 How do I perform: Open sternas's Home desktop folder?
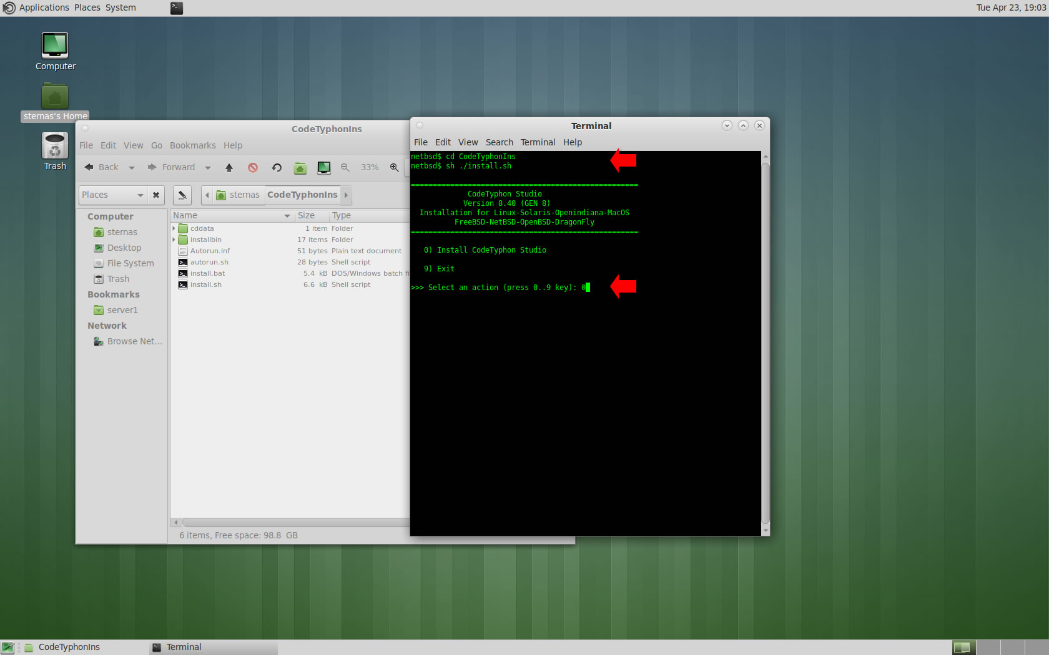pyautogui.click(x=55, y=102)
